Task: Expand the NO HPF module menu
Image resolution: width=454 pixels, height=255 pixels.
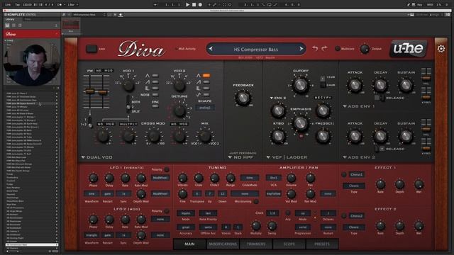Action: (x=240, y=157)
